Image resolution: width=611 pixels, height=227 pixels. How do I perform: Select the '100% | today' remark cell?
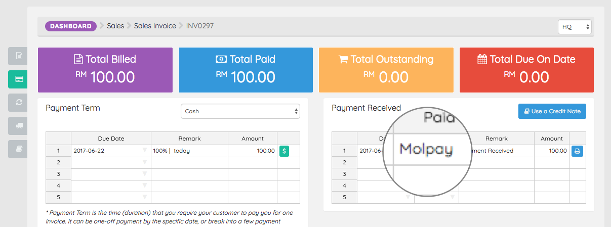click(189, 151)
